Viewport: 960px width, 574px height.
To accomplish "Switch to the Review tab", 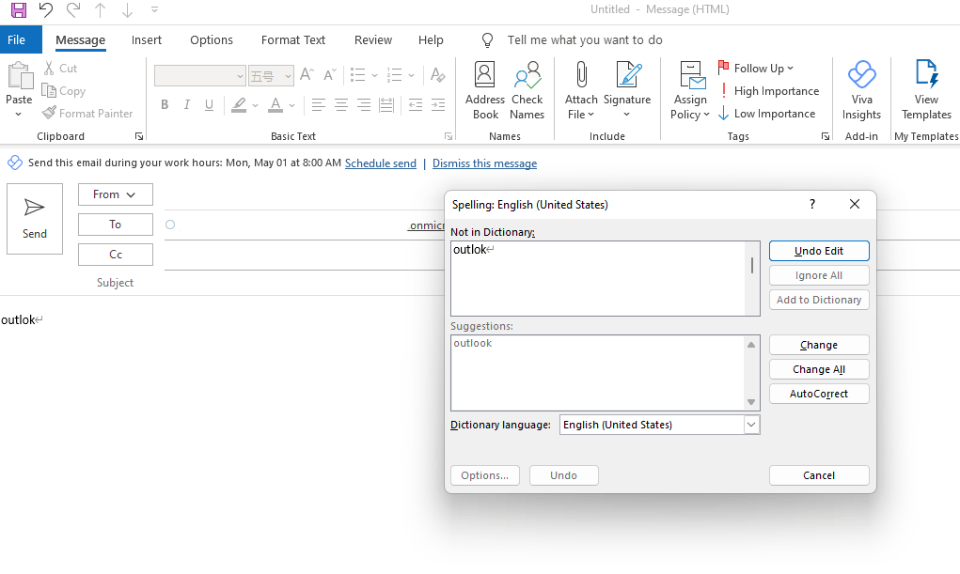I will [x=373, y=39].
